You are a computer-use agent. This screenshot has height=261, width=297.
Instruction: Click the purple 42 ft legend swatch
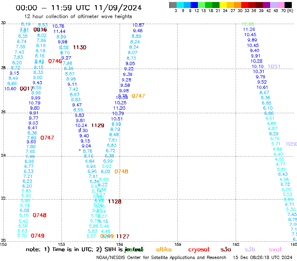tap(266, 5)
